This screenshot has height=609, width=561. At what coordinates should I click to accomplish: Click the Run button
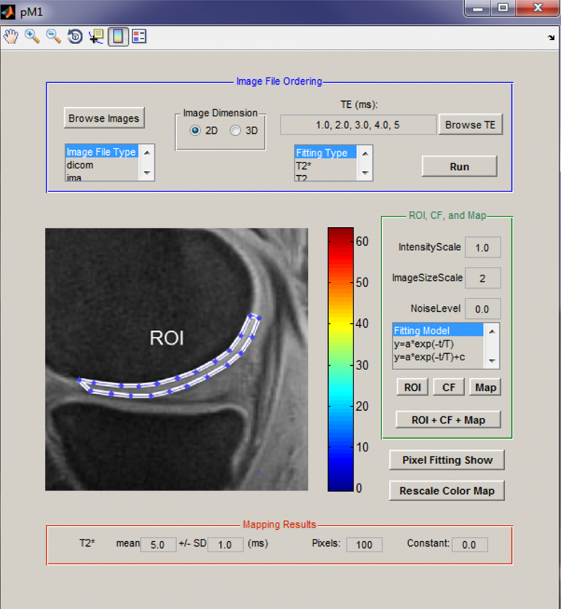coord(459,167)
